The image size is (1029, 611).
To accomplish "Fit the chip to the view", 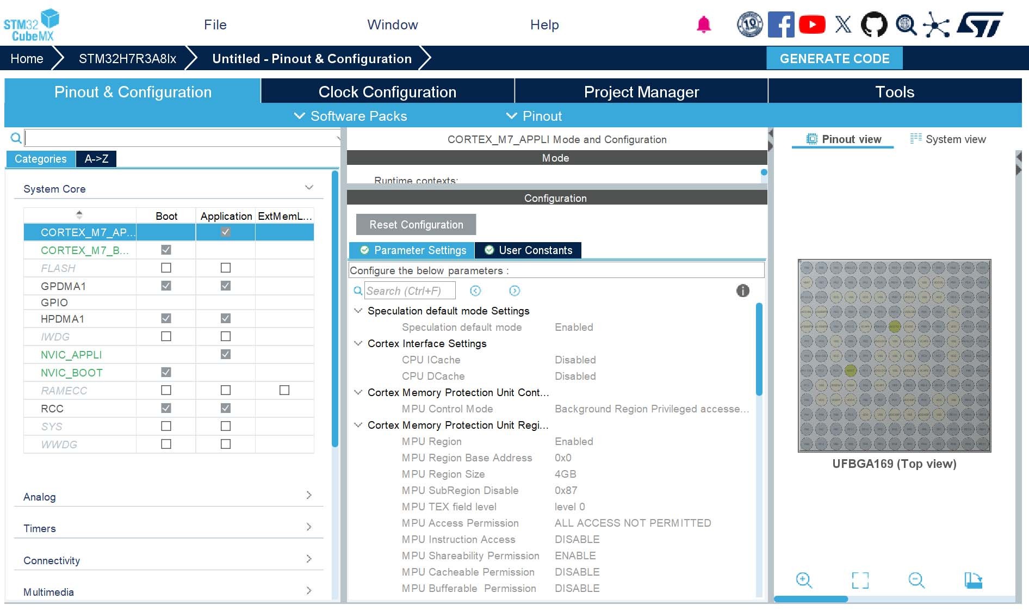I will 860,580.
